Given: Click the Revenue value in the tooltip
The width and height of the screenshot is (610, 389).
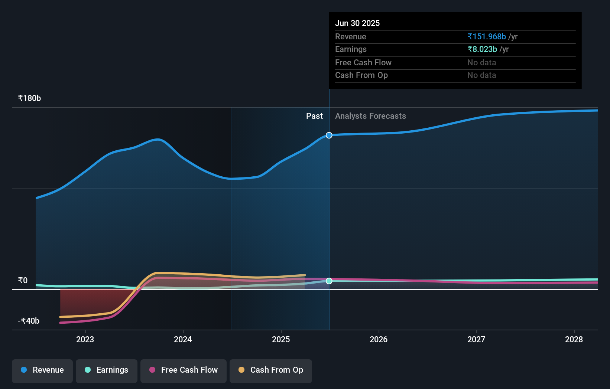Looking at the screenshot, I should pyautogui.click(x=487, y=36).
